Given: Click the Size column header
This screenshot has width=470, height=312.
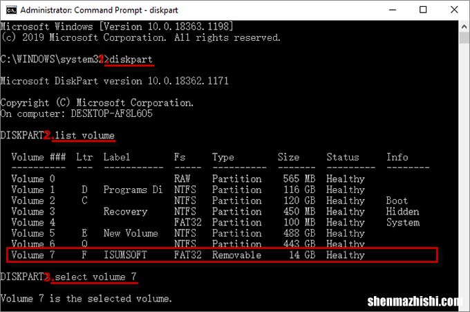Looking at the screenshot, I should [288, 157].
